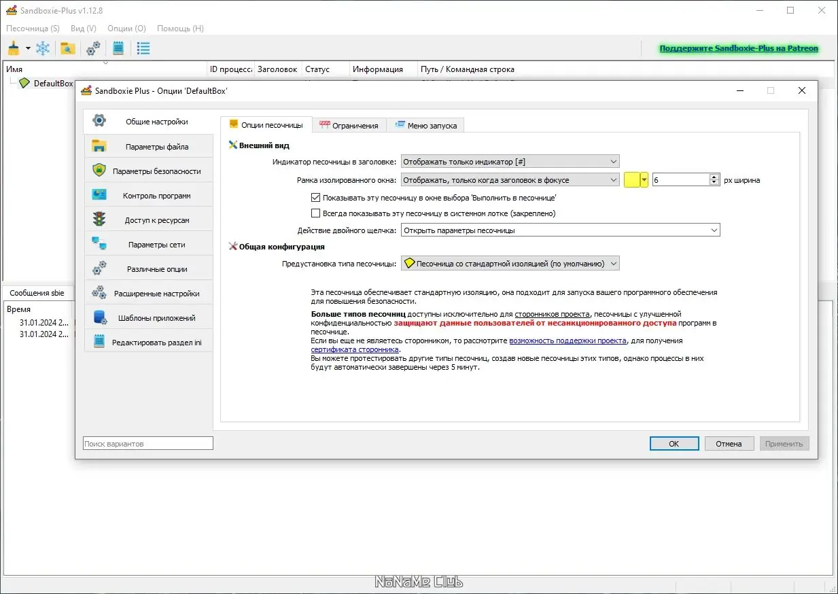838x594 pixels.
Task: Click Поддержите Sandboxie-Plus на Patreon link
Action: pos(739,48)
